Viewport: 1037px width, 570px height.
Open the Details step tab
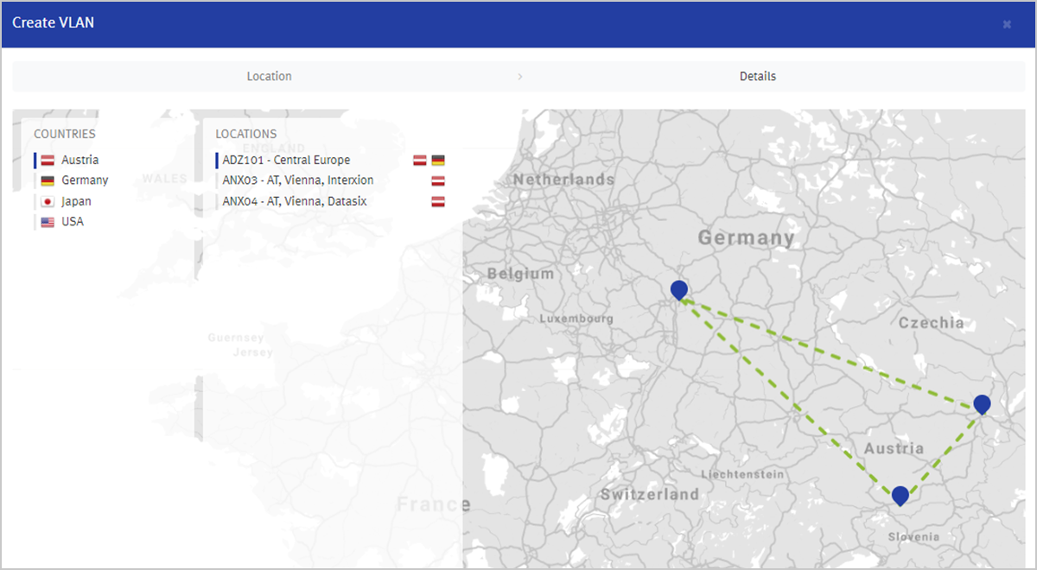coord(758,76)
